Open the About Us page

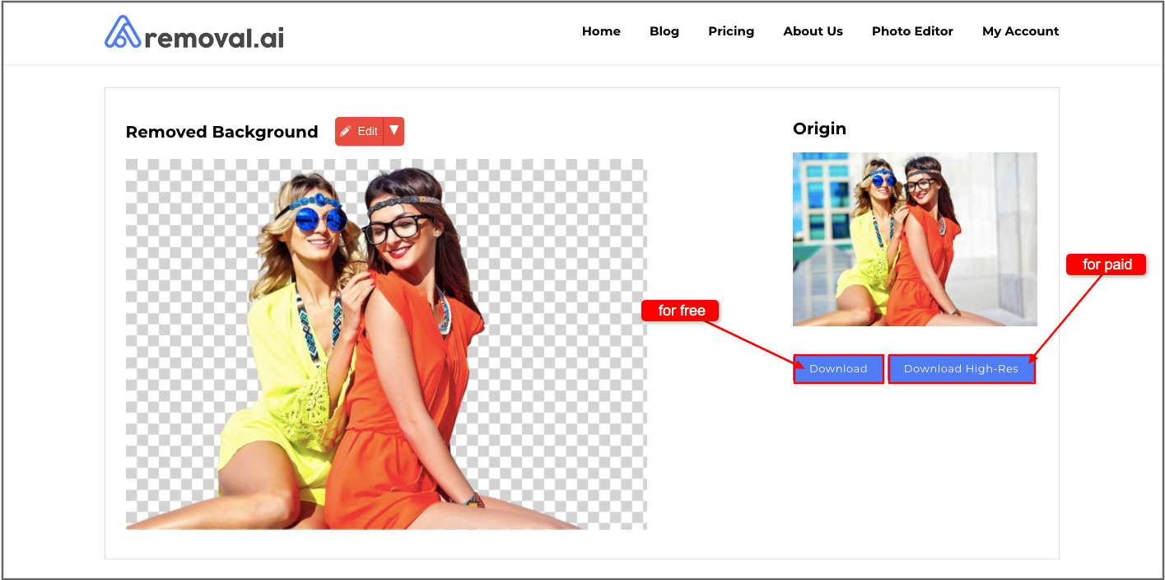[813, 31]
